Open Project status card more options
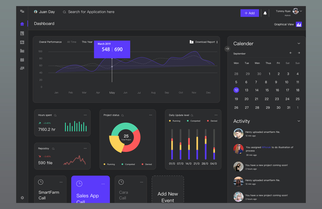The image size is (322, 209). [x=150, y=115]
